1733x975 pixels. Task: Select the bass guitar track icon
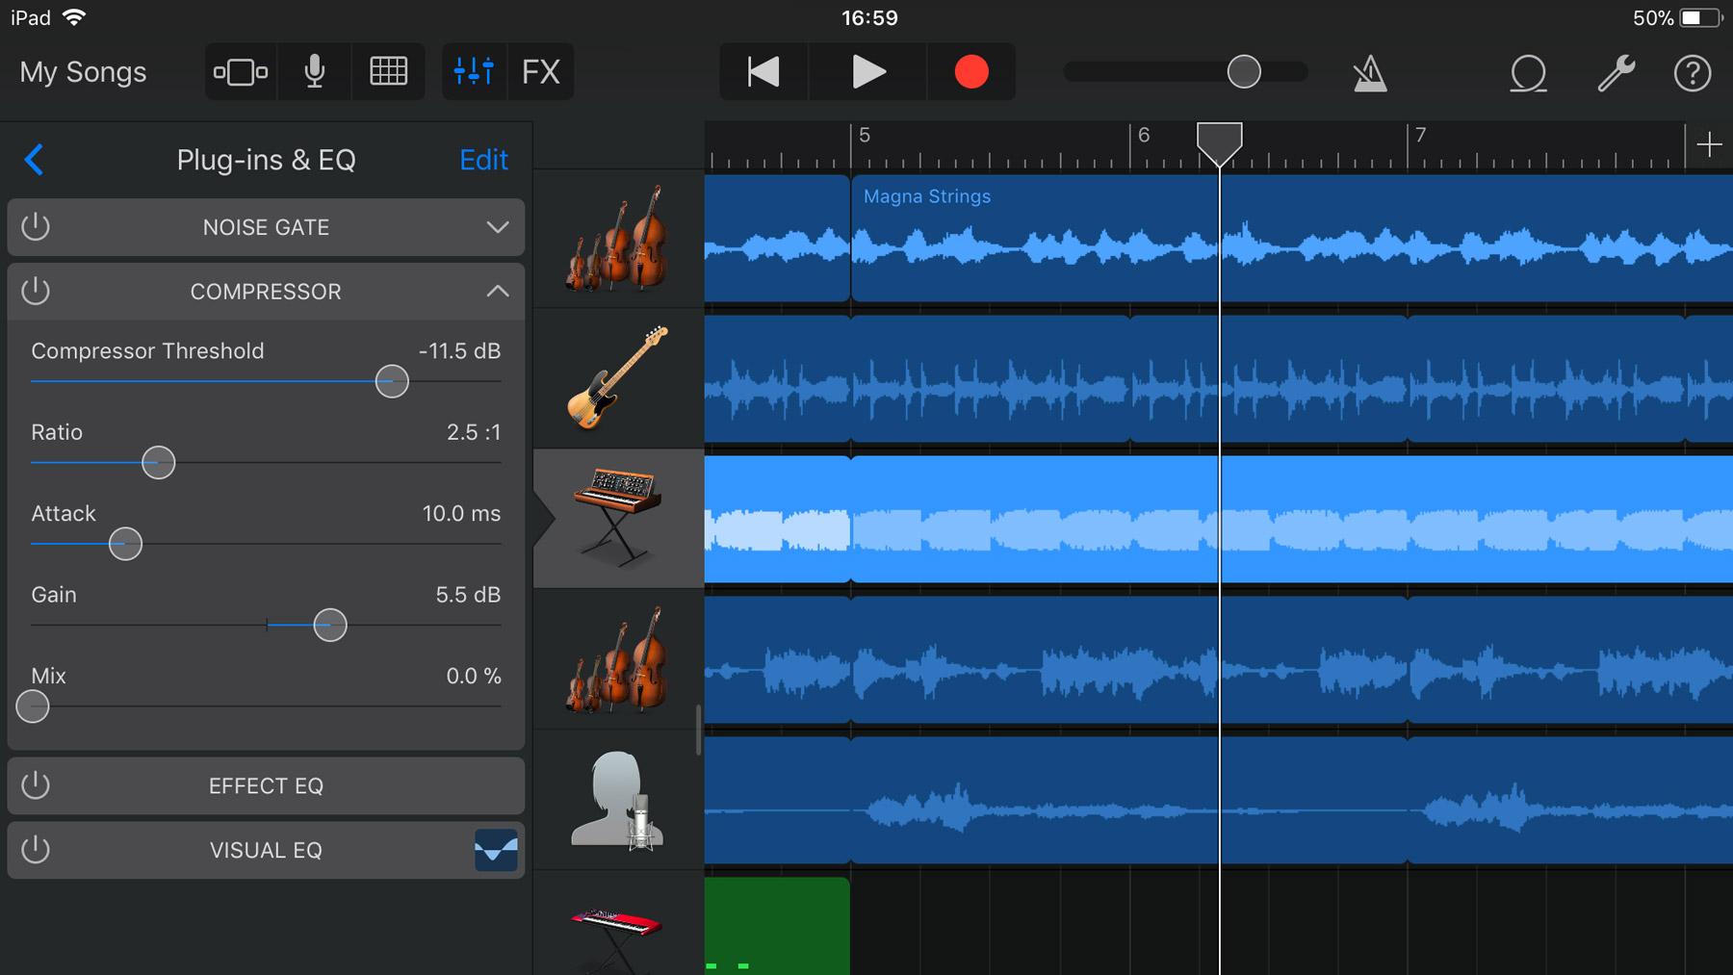pos(617,378)
